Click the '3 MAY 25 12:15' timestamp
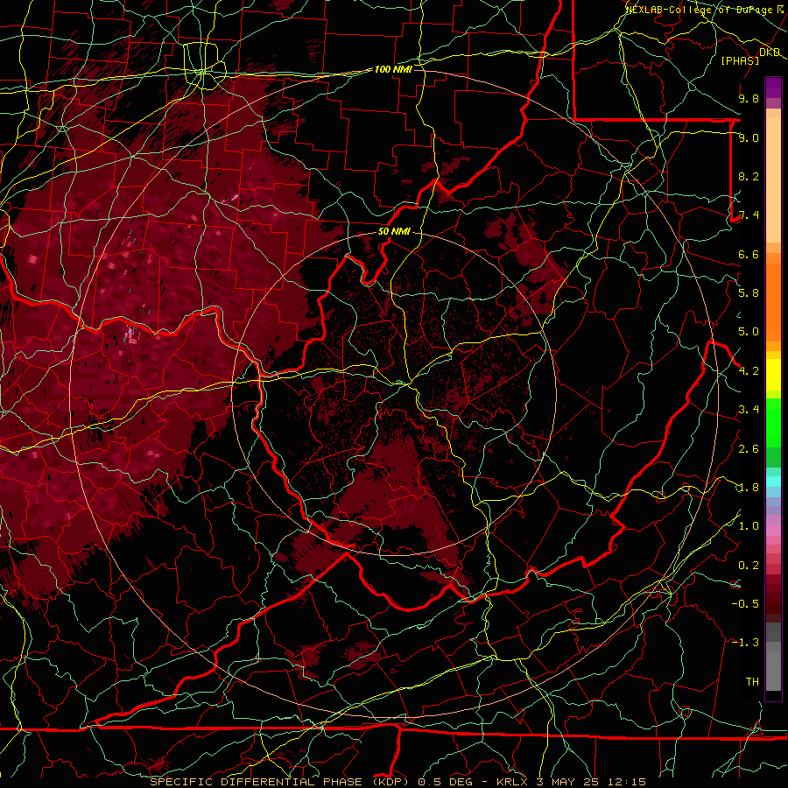 [x=590, y=782]
